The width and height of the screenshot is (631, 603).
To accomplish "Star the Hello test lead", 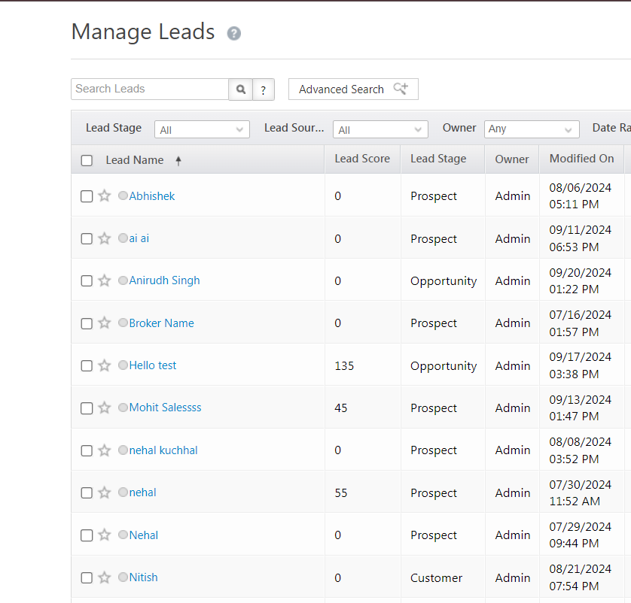I will pyautogui.click(x=105, y=365).
